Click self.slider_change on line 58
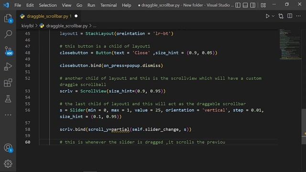306x172 pixels. 155,129
